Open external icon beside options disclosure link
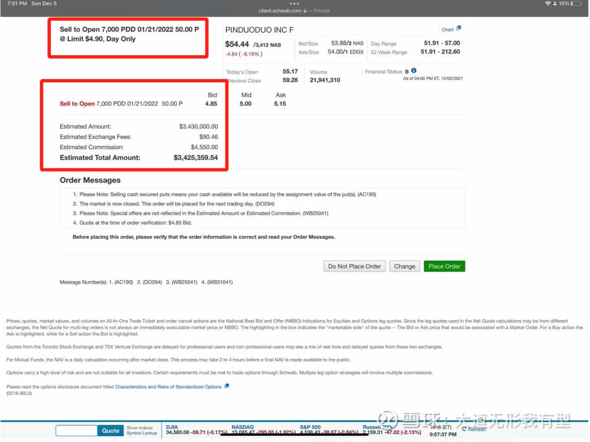 (x=227, y=386)
